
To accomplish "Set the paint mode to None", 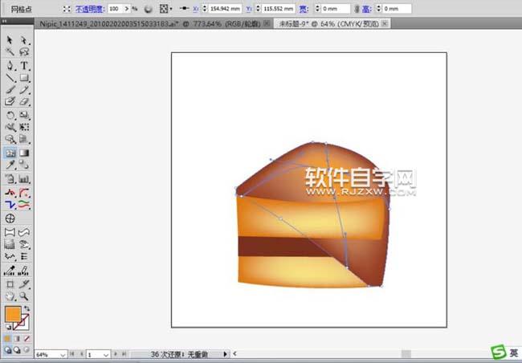I will pos(29,338).
